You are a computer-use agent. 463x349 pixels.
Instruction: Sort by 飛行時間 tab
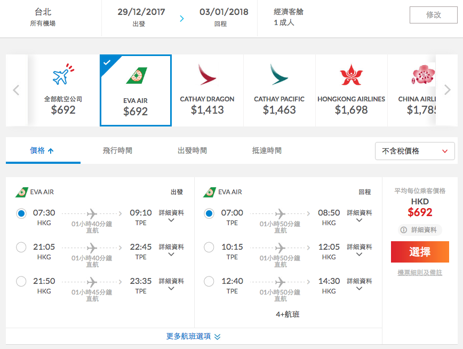117,150
